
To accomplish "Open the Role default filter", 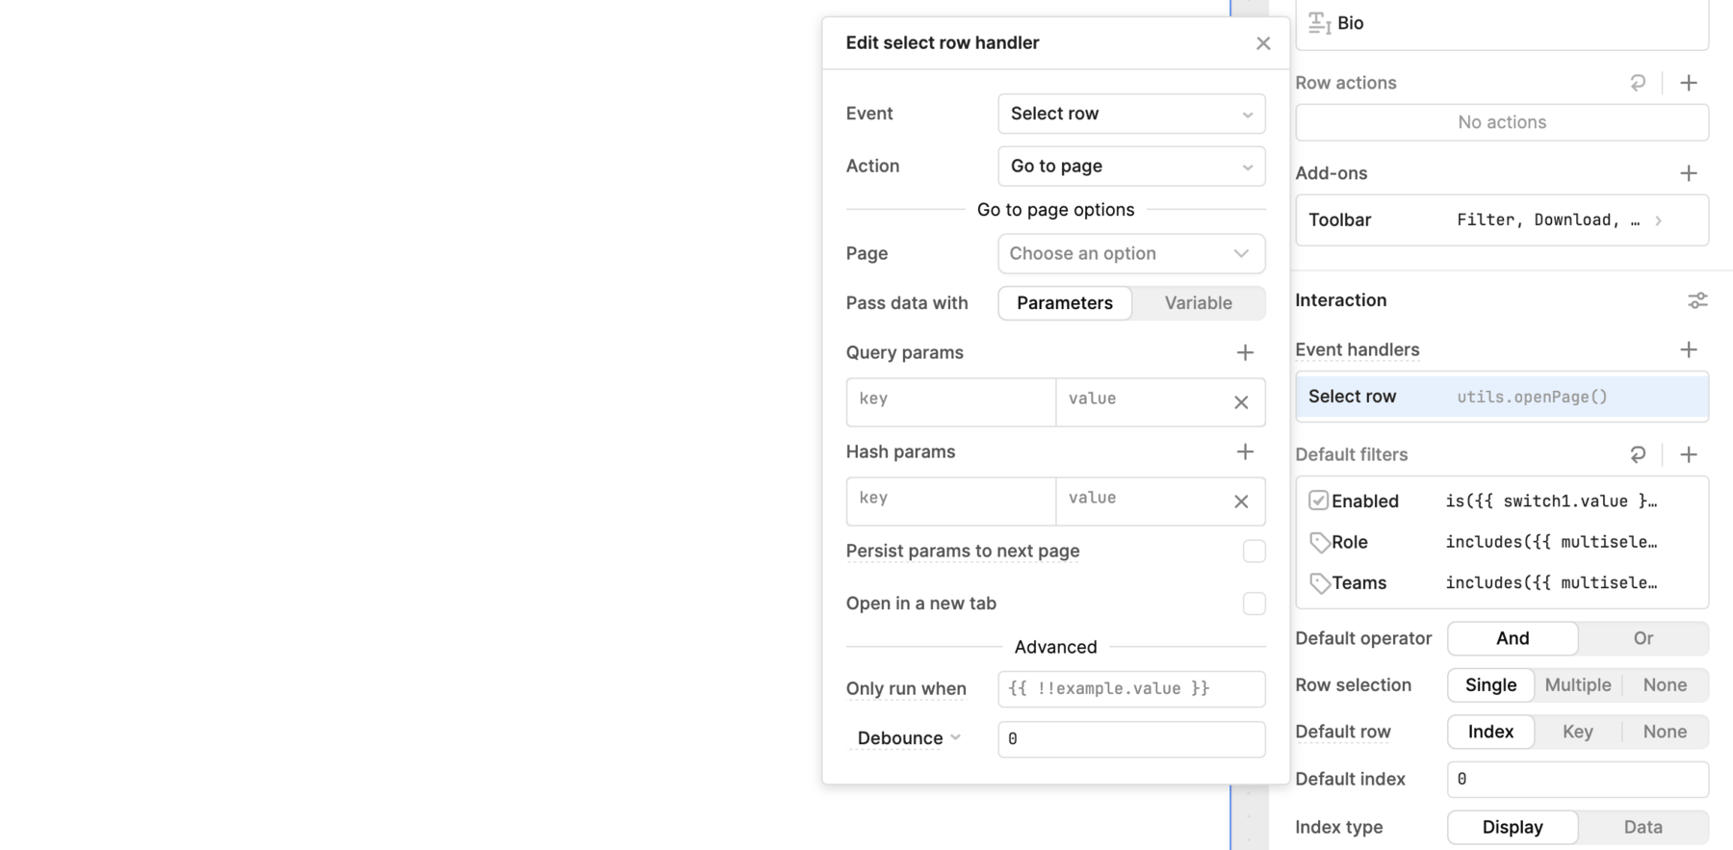I will click(x=1502, y=542).
